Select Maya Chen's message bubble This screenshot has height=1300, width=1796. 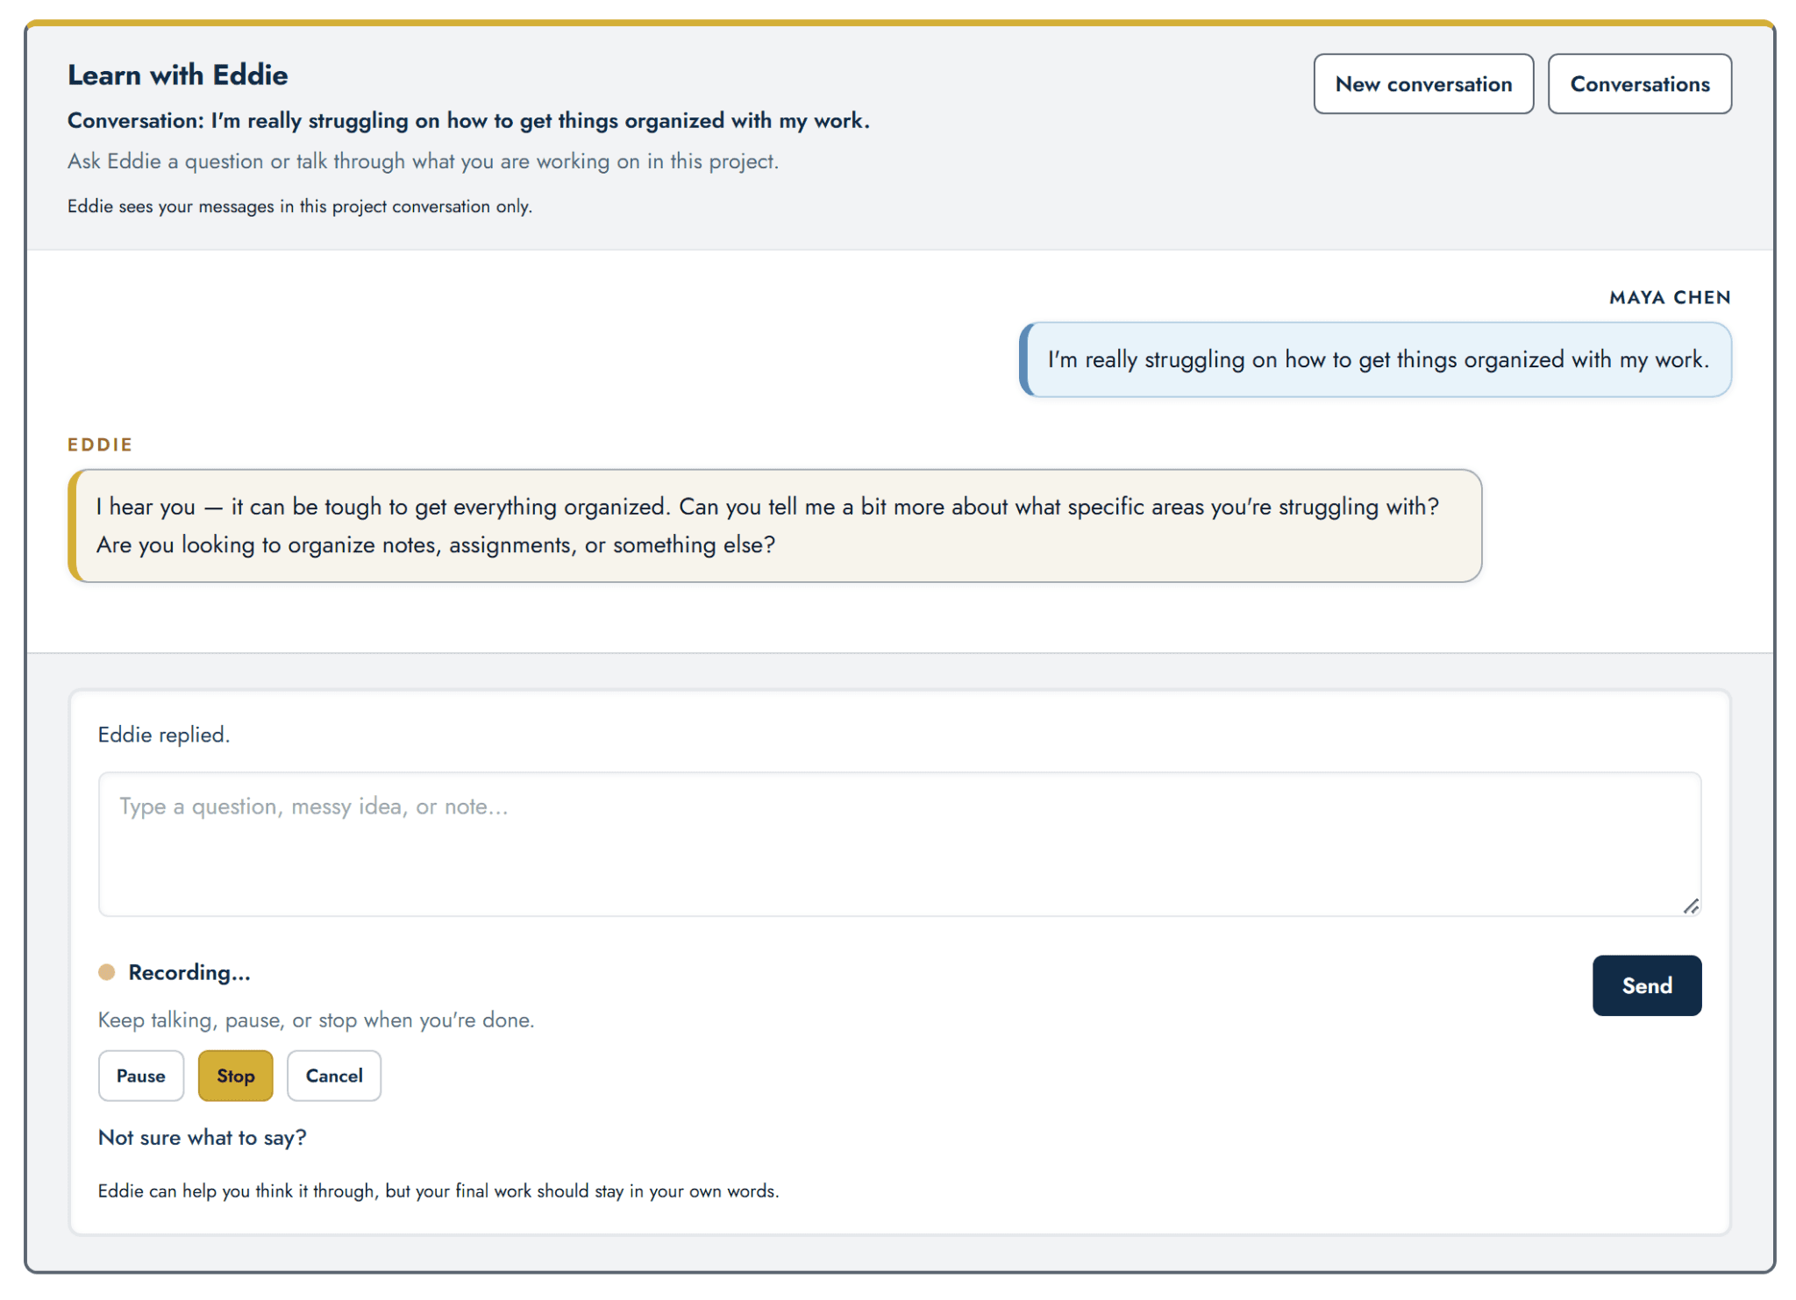1375,359
